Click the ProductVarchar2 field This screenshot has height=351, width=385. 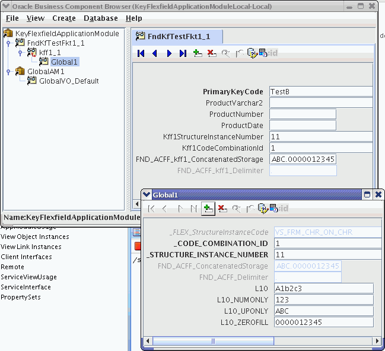click(321, 103)
